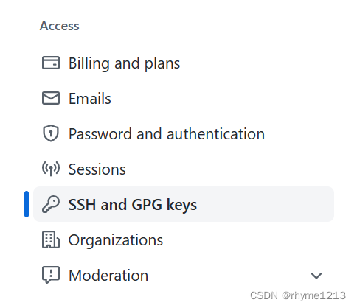The image size is (357, 308).
Task: View active Sessions
Action: (x=97, y=169)
